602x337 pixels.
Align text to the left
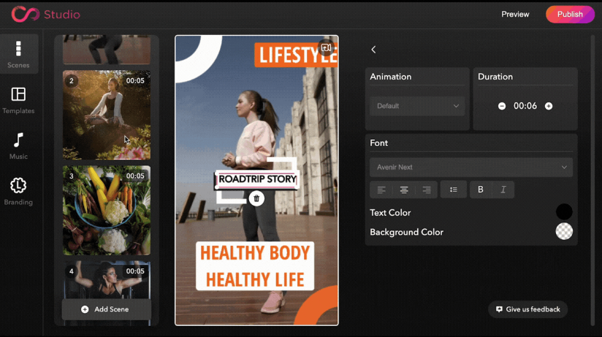point(381,190)
